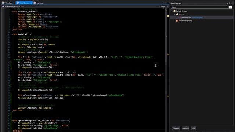Click 'banano.LoadLayout' code line
Viewport: 235px width, 132px height.
click(x=53, y=52)
